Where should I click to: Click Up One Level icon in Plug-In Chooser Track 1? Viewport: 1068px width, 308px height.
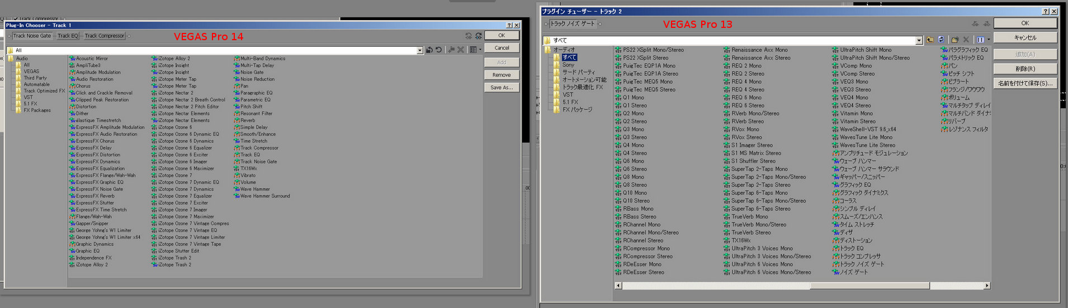click(x=429, y=50)
